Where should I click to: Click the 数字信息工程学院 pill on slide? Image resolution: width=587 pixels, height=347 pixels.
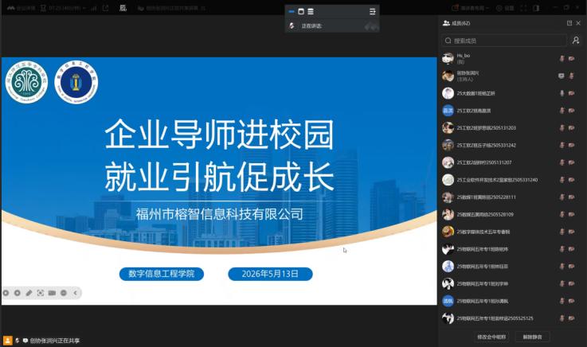(x=162, y=274)
